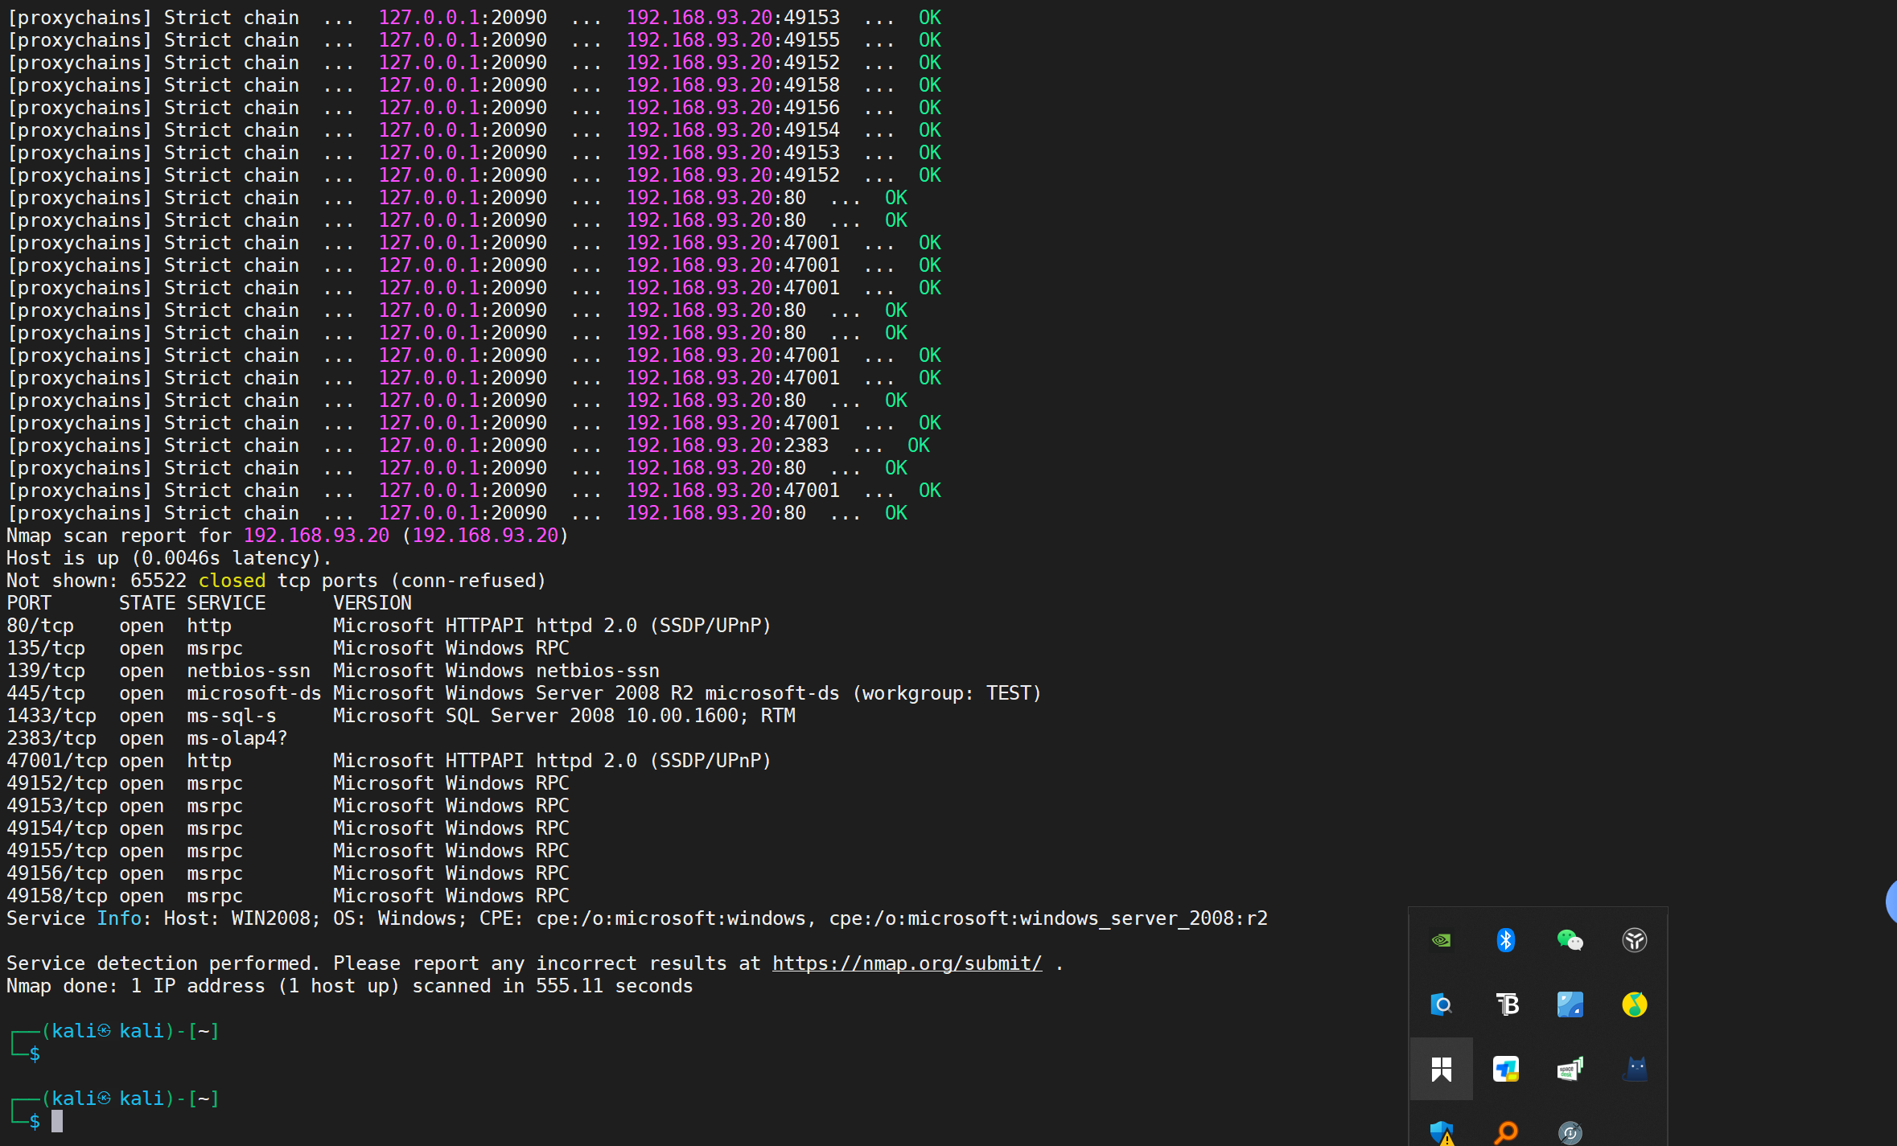Image resolution: width=1897 pixels, height=1146 pixels.
Task: Click '65522' in the Not shown line
Action: [158, 581]
